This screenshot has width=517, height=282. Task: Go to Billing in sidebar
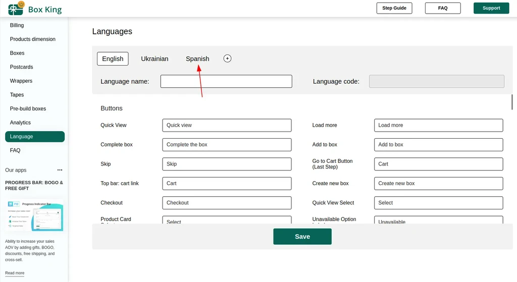(x=17, y=25)
